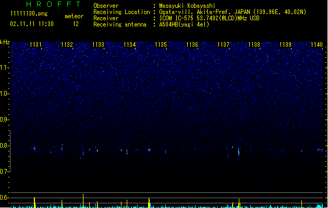328x208 pixels.
Task: Click the HROFFT title text
Action: 53,4
